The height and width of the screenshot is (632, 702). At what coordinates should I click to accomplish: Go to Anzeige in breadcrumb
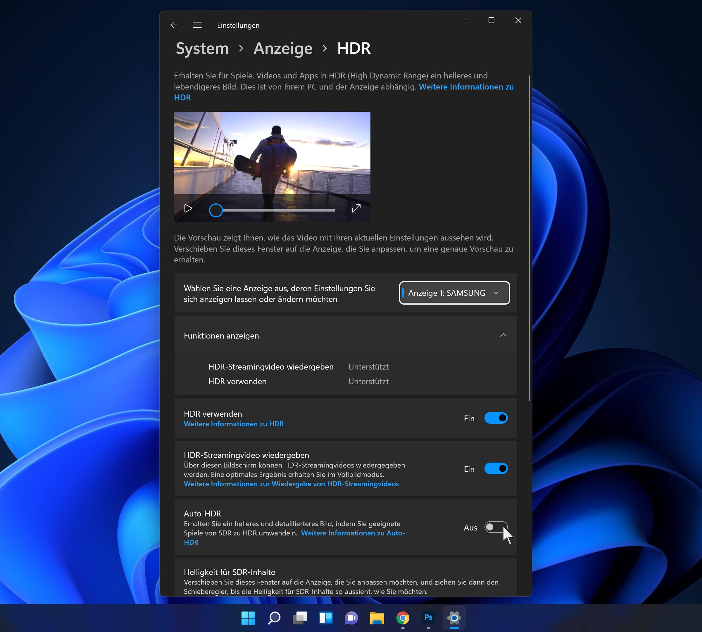(x=283, y=48)
